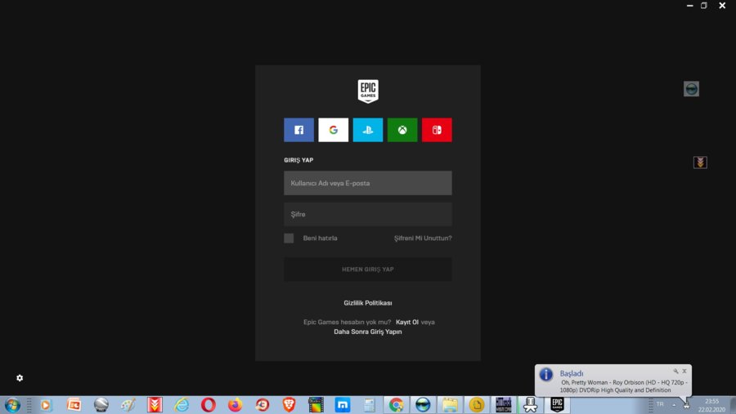Open yellow sticky notes app in taskbar

point(477,405)
